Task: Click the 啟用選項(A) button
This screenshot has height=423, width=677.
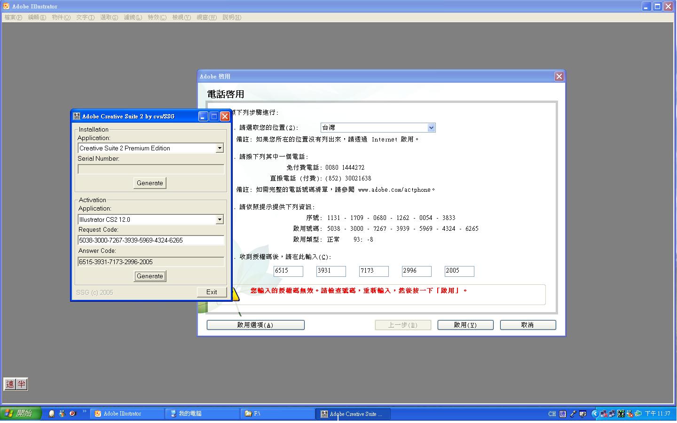Action: coord(256,325)
